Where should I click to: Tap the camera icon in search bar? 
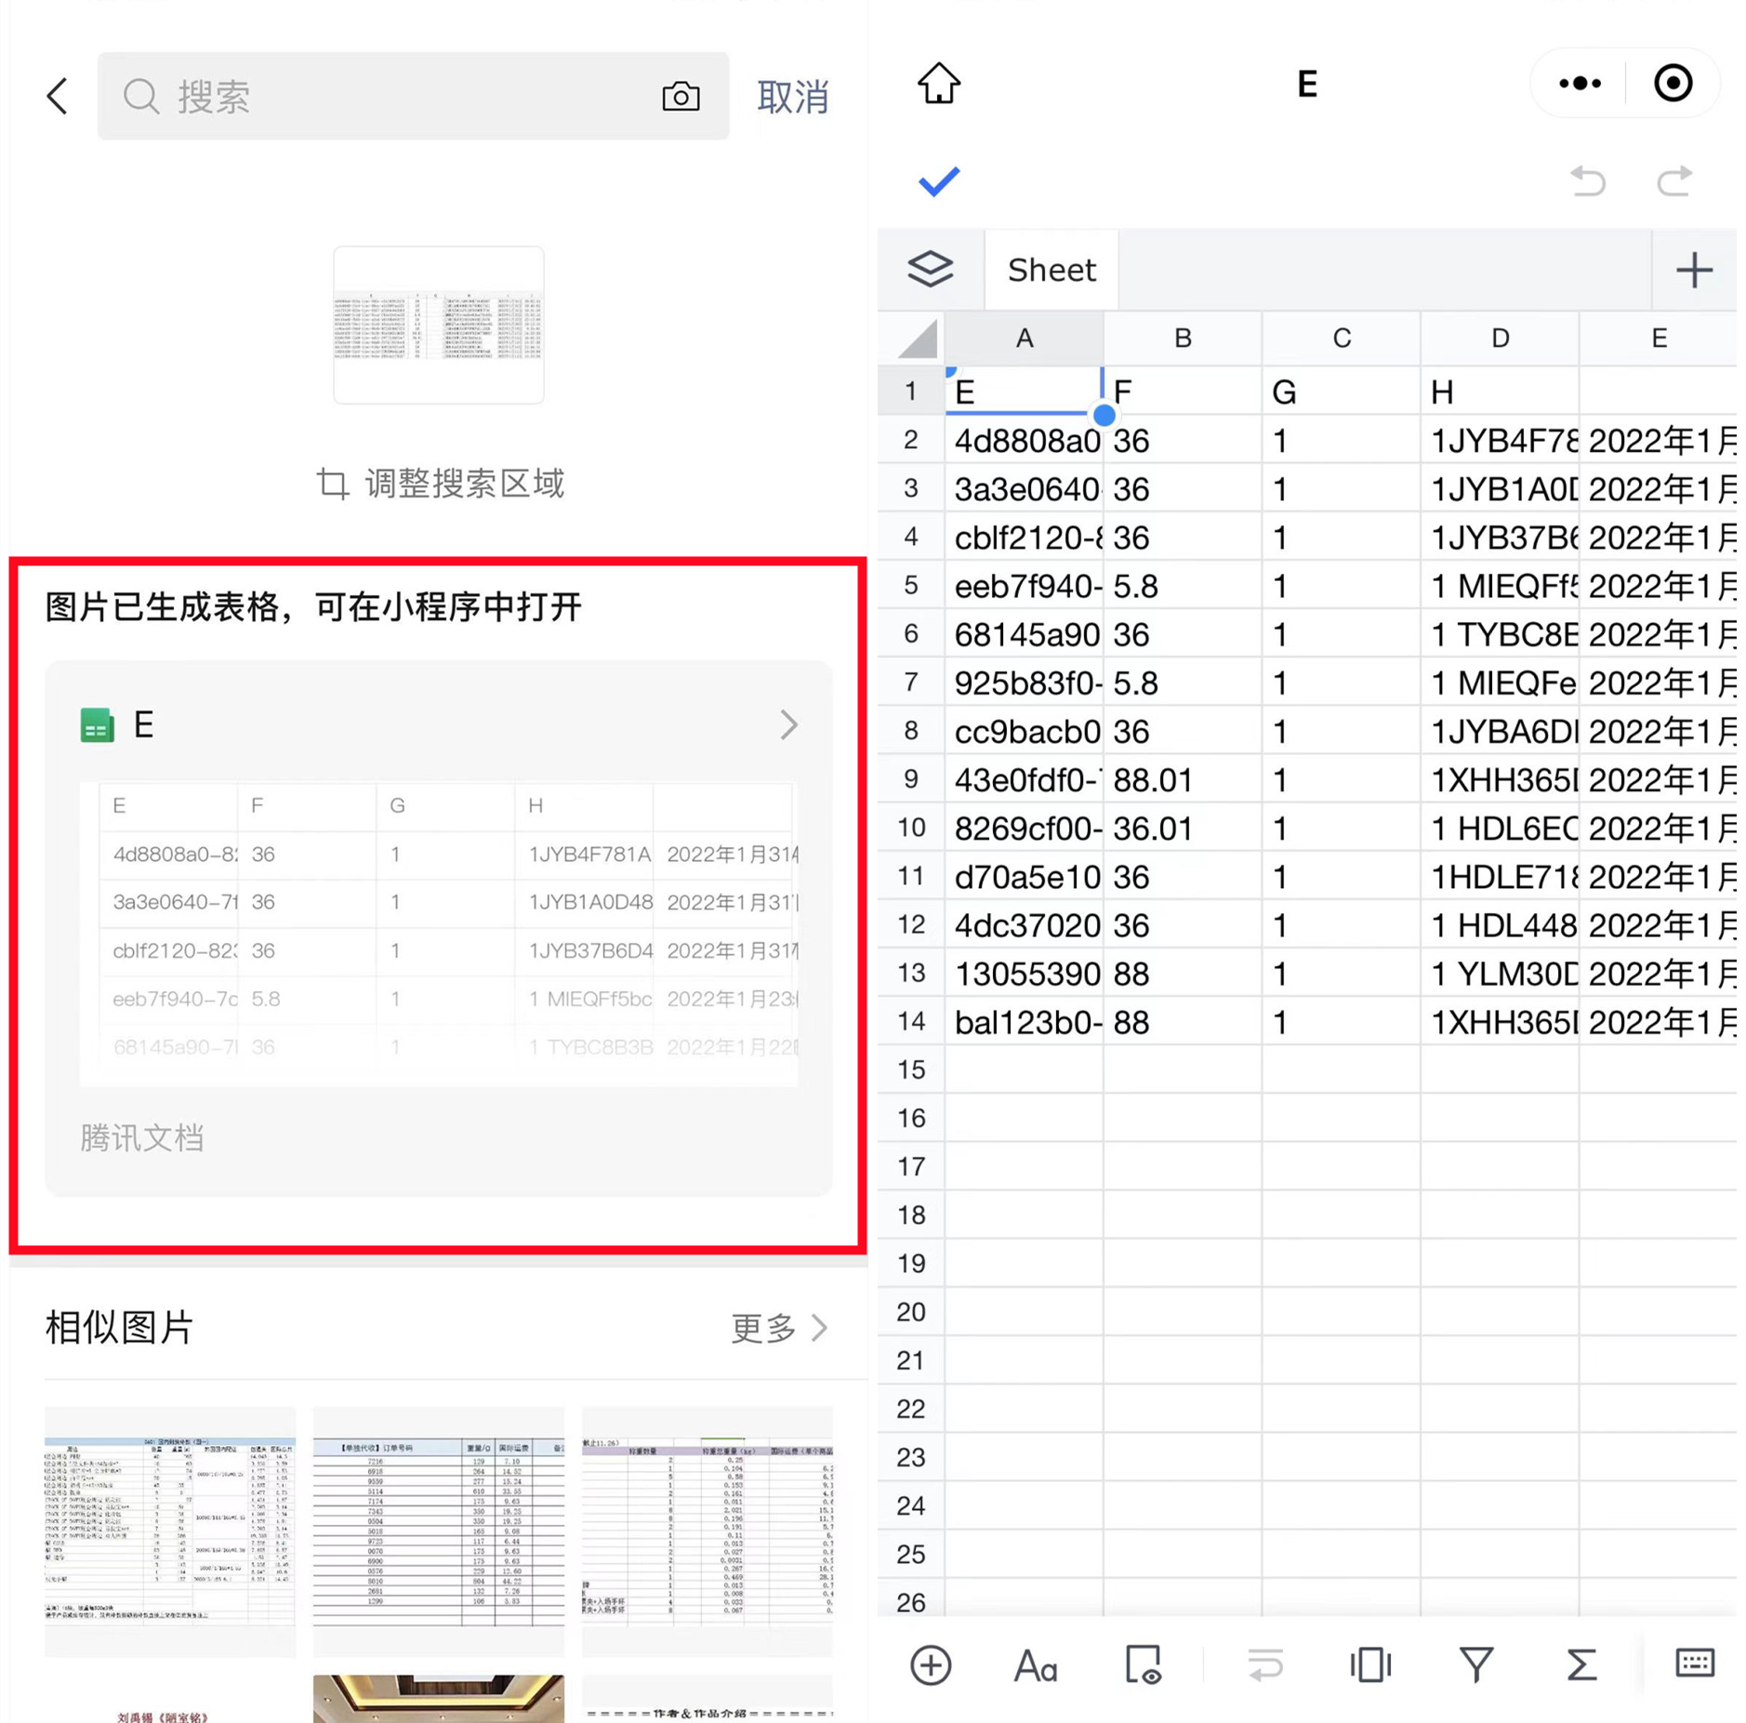click(x=681, y=96)
